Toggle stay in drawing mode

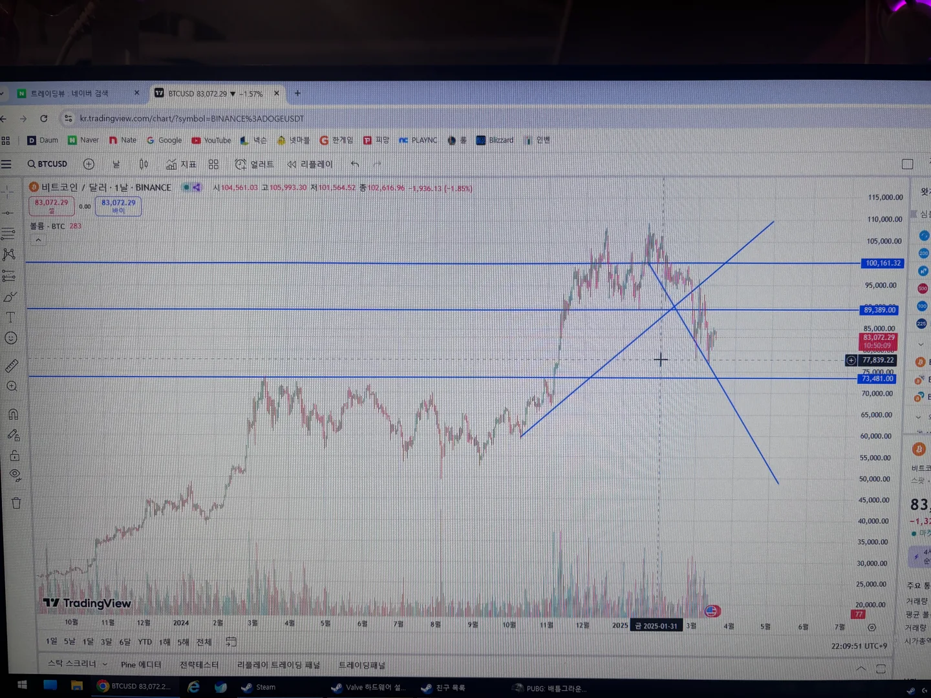[x=14, y=435]
